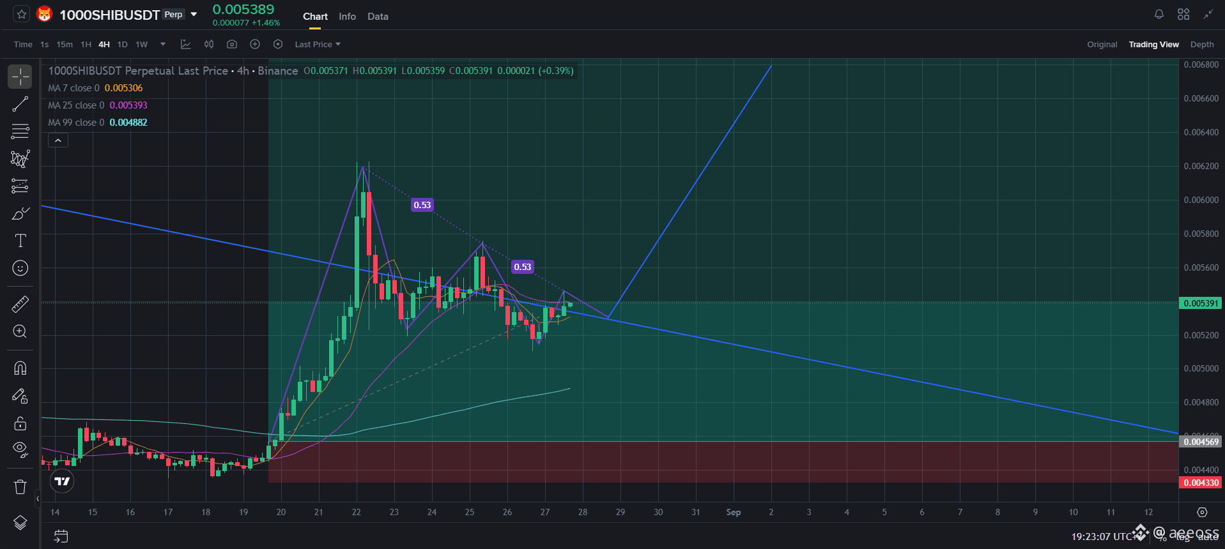Toggle hide all drawings eye
The image size is (1225, 549).
[20, 450]
